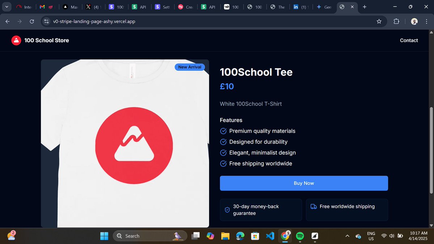Open Visual Studio Code from the taskbar
Image resolution: width=434 pixels, height=244 pixels.
coord(270,236)
